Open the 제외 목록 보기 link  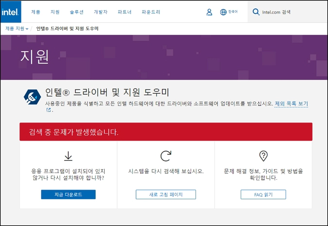tap(291, 104)
